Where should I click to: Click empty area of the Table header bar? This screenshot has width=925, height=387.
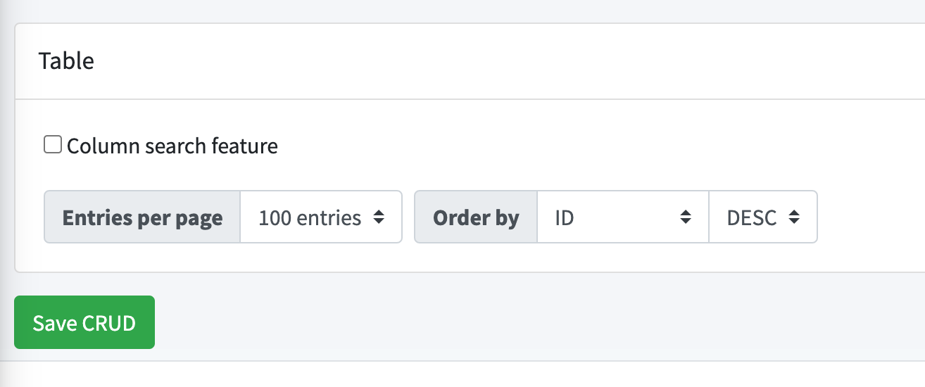pos(493,61)
